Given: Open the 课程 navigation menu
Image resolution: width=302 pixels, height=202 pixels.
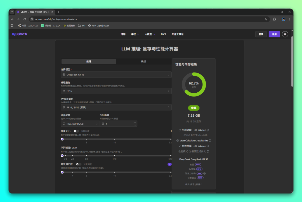Looking at the screenshot, I should pyautogui.click(x=135, y=34).
